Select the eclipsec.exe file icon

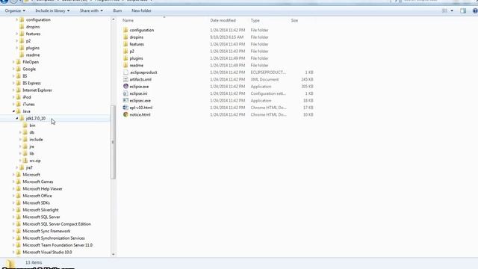click(x=125, y=100)
